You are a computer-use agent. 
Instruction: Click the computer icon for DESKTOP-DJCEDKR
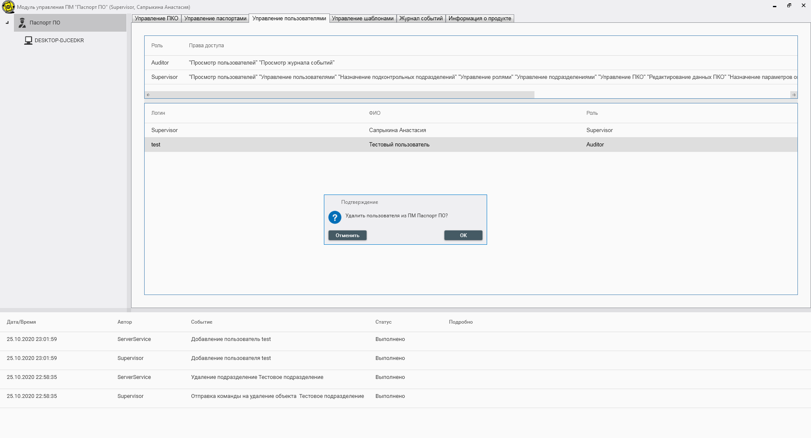[28, 41]
